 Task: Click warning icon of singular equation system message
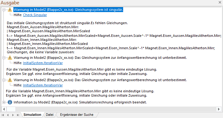click(x=10, y=10)
